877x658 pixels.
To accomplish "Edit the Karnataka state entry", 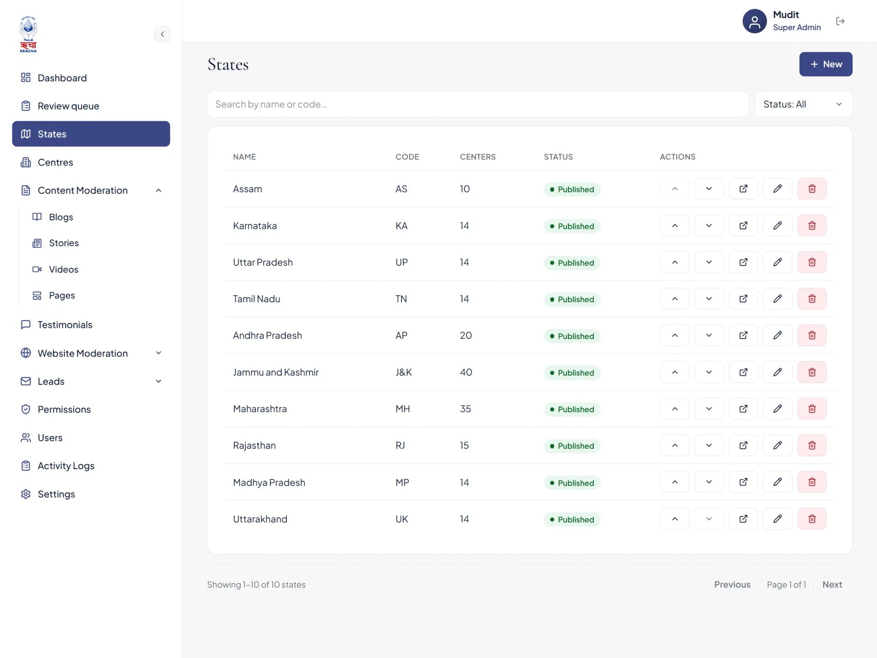I will coord(777,225).
